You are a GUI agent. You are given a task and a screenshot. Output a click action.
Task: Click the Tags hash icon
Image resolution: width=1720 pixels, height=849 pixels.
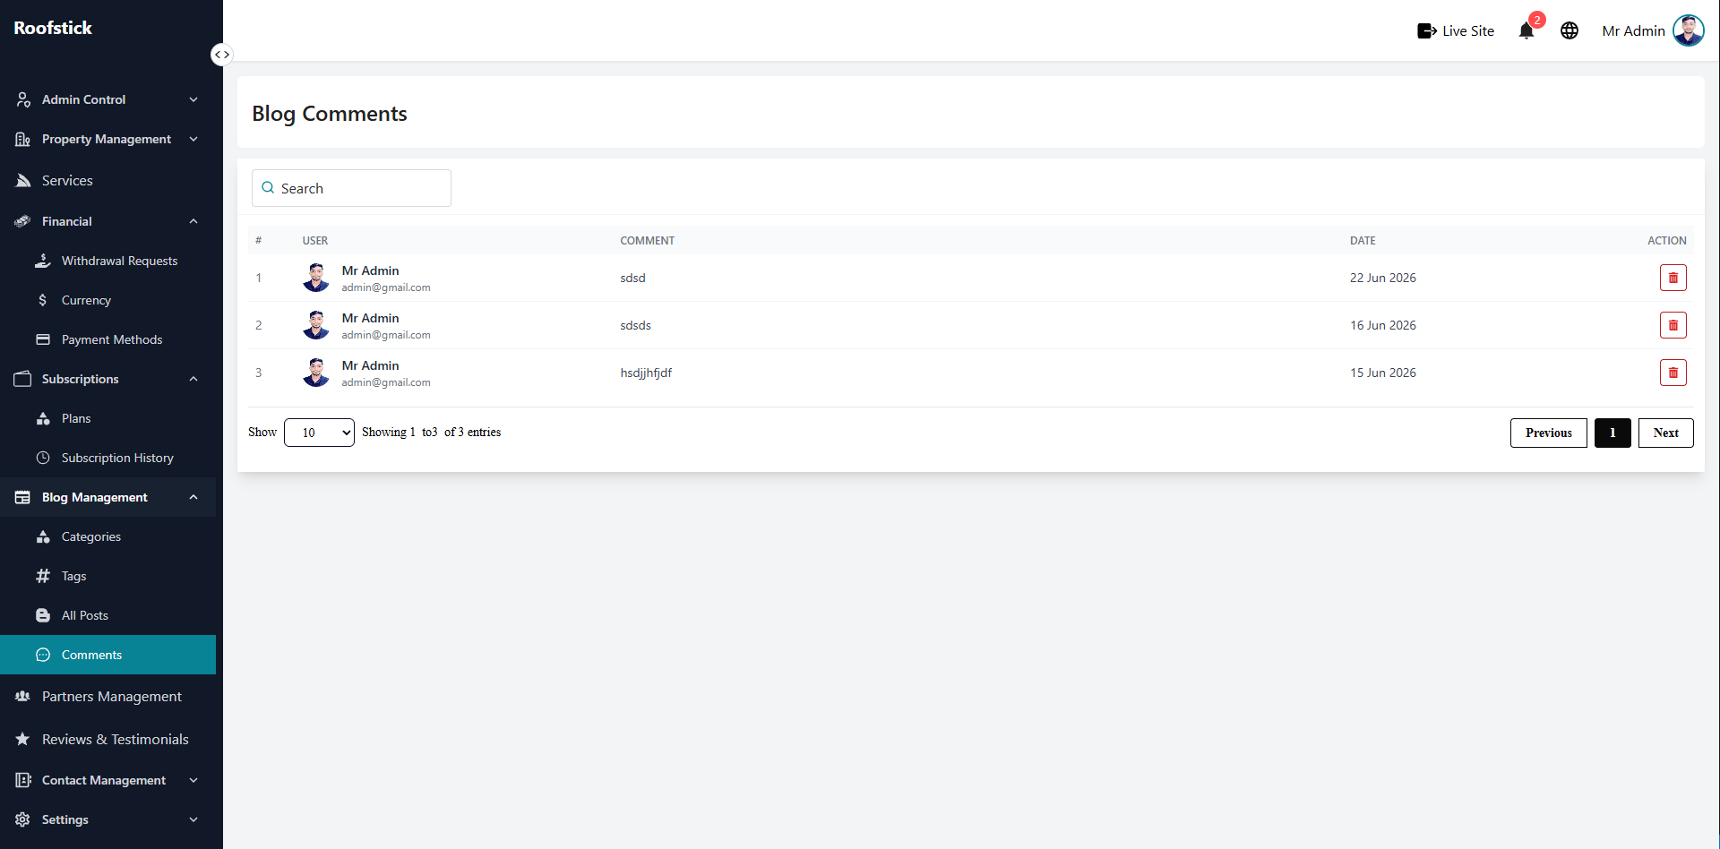tap(43, 576)
